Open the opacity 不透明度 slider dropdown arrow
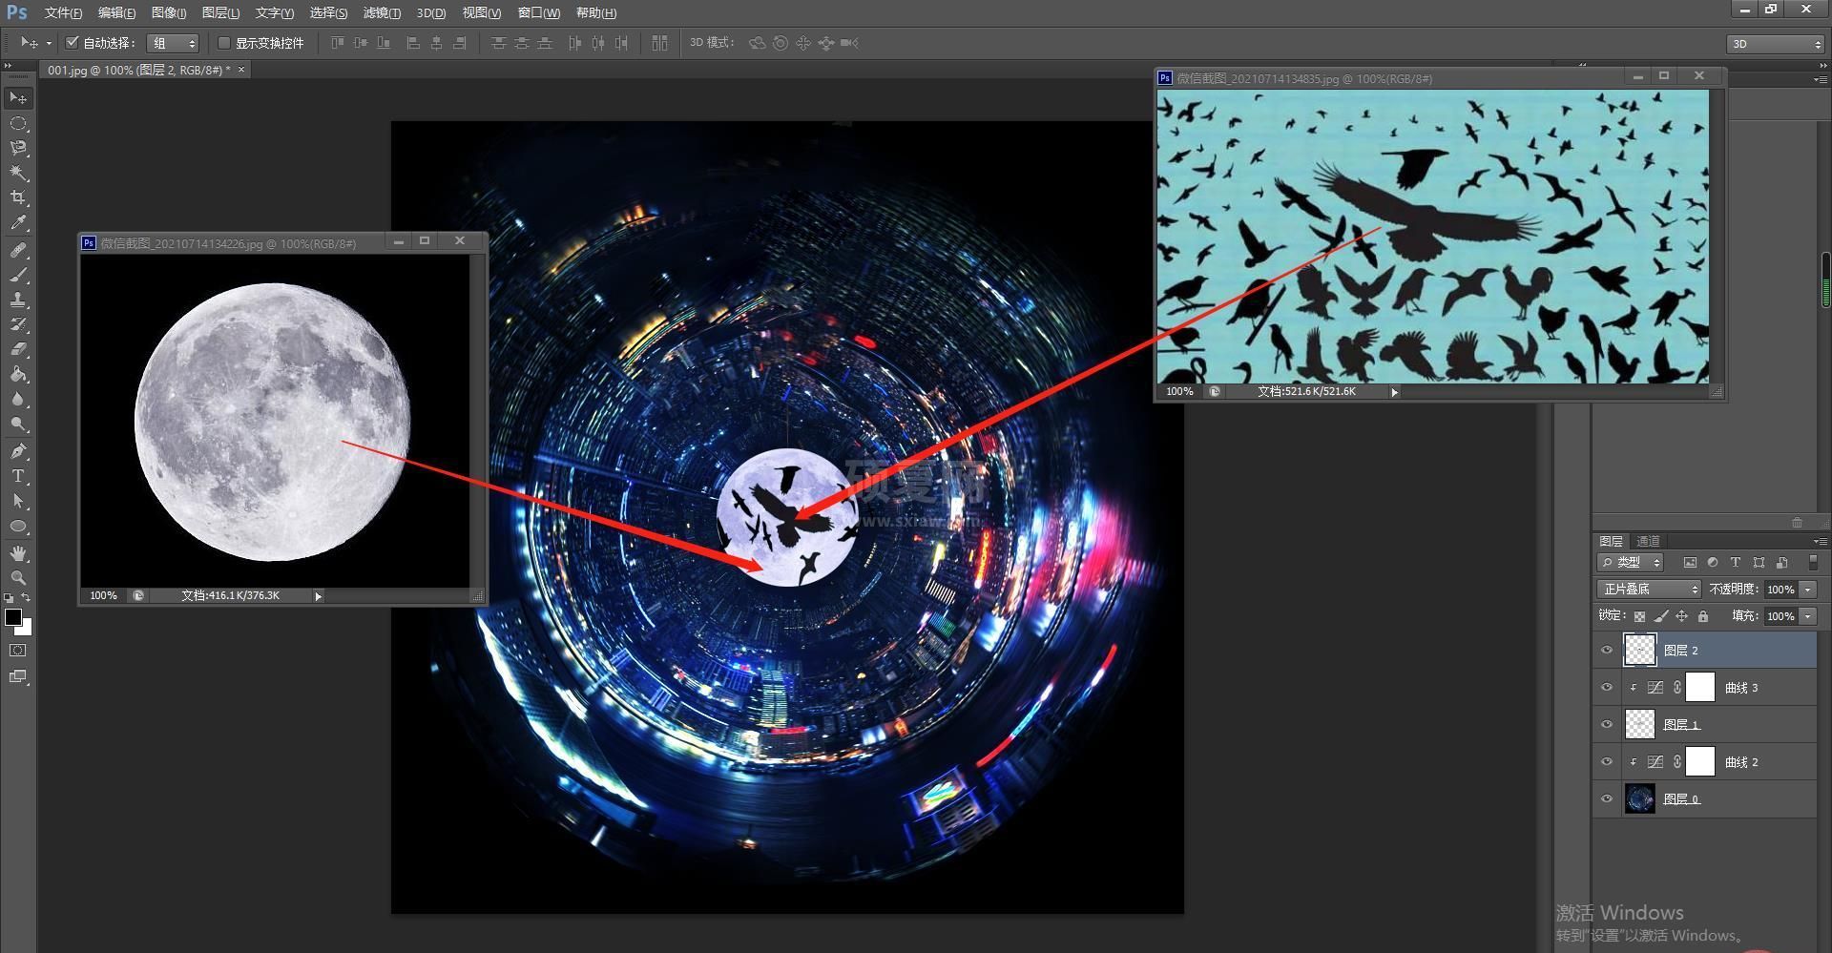Image resolution: width=1832 pixels, height=953 pixels. click(1808, 590)
